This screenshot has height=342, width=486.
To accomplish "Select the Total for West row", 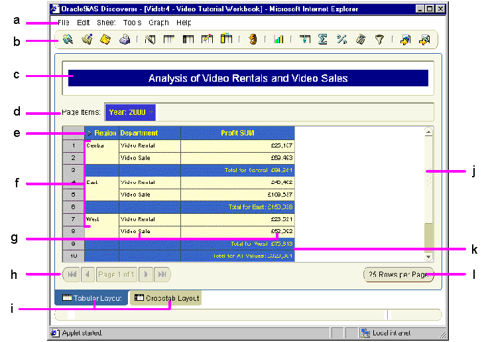I will [190, 244].
